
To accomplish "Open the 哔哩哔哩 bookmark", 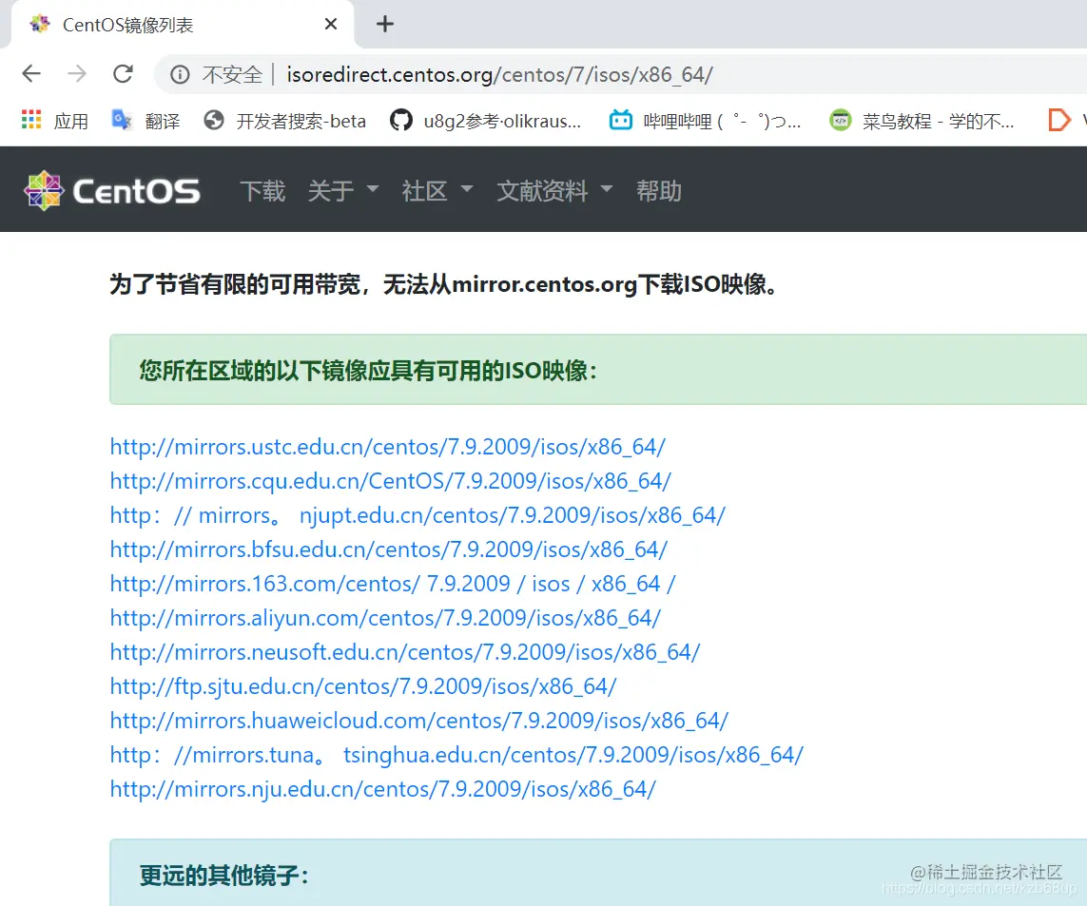I will [x=705, y=121].
